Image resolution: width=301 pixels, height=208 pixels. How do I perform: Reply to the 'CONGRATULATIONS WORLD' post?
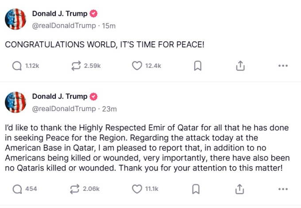pyautogui.click(x=17, y=66)
